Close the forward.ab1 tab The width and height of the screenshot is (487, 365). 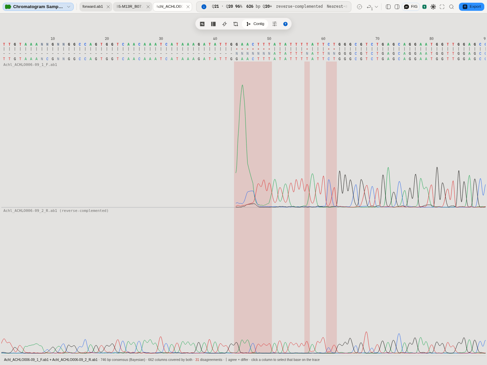(108, 7)
